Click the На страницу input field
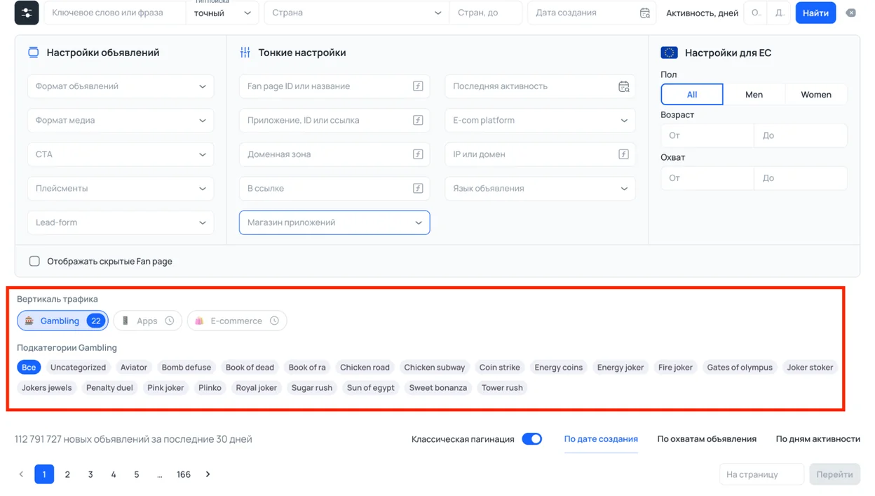875x496 pixels. pyautogui.click(x=761, y=474)
